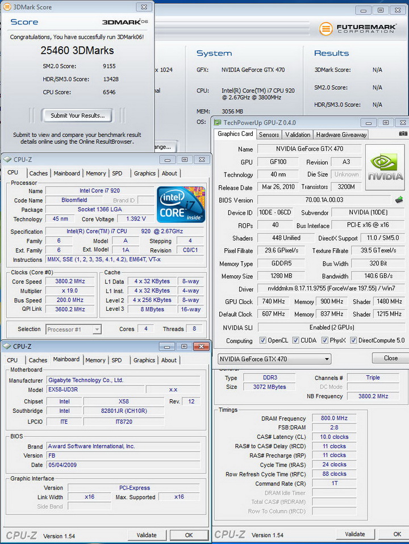
Task: Click Validate in lower-left CPU-Z window
Action: [147, 535]
